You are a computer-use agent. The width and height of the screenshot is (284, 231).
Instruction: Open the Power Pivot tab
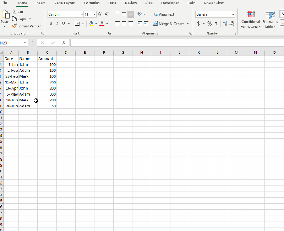pyautogui.click(x=214, y=3)
